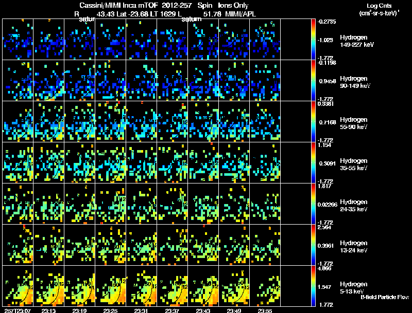The height and width of the screenshot is (313, 412).
Task: Click the '23:43' time axis label
Action: [203, 310]
